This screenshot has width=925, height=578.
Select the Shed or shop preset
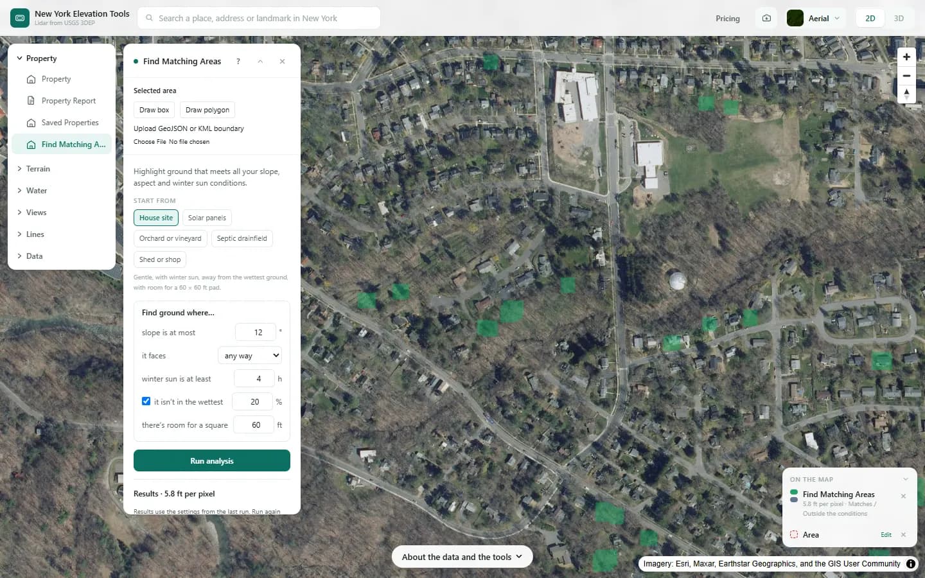tap(160, 259)
